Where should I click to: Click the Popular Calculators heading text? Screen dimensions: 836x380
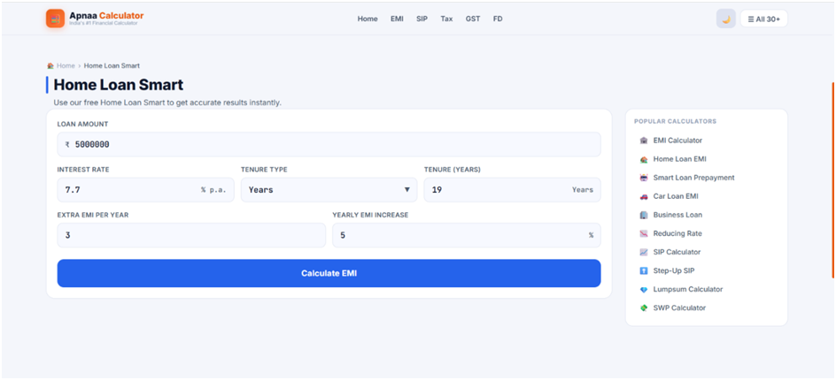point(675,121)
